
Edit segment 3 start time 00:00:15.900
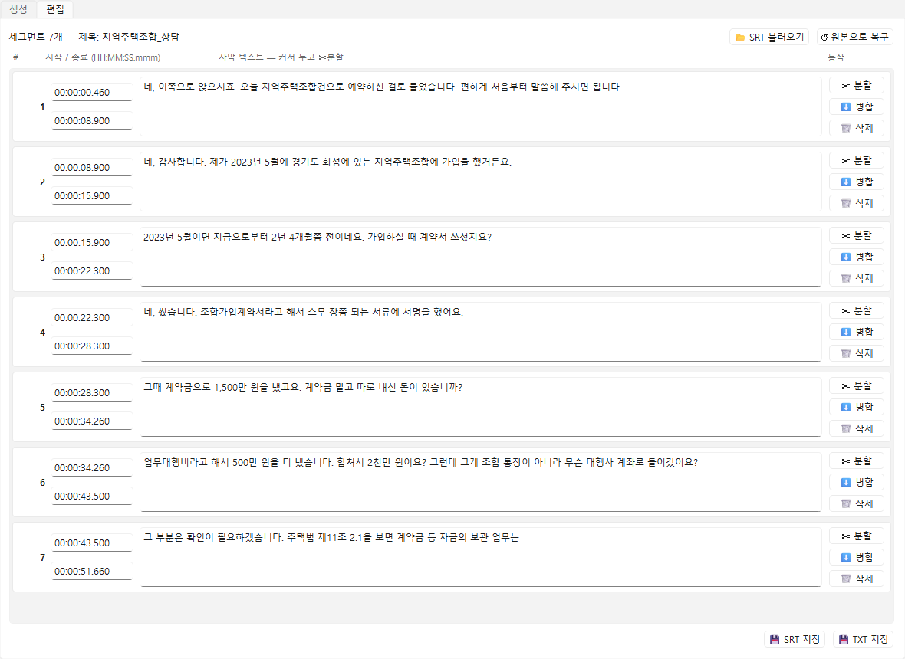(x=92, y=243)
